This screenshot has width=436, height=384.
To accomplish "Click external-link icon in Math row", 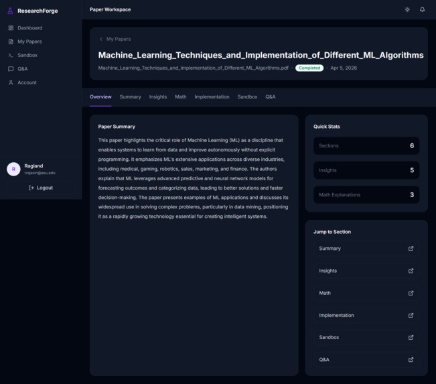I will (411, 293).
